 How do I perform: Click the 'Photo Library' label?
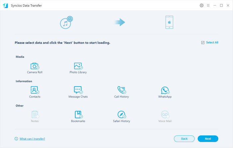[78, 72]
